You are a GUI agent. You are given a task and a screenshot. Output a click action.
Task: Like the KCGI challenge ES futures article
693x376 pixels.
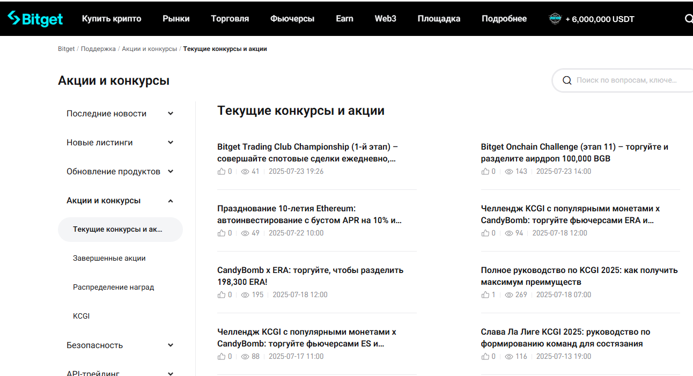[221, 357]
